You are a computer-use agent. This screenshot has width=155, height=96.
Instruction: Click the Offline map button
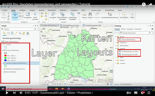132,16
